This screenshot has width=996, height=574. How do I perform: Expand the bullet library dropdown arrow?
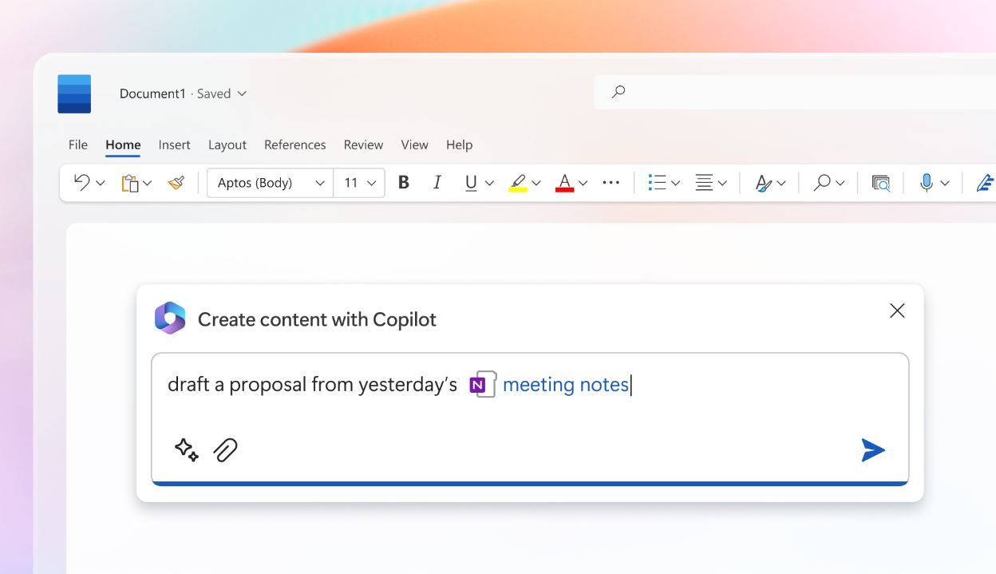675,184
